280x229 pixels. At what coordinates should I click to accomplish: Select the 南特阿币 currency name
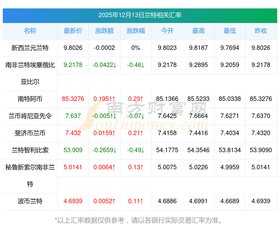[30, 99]
